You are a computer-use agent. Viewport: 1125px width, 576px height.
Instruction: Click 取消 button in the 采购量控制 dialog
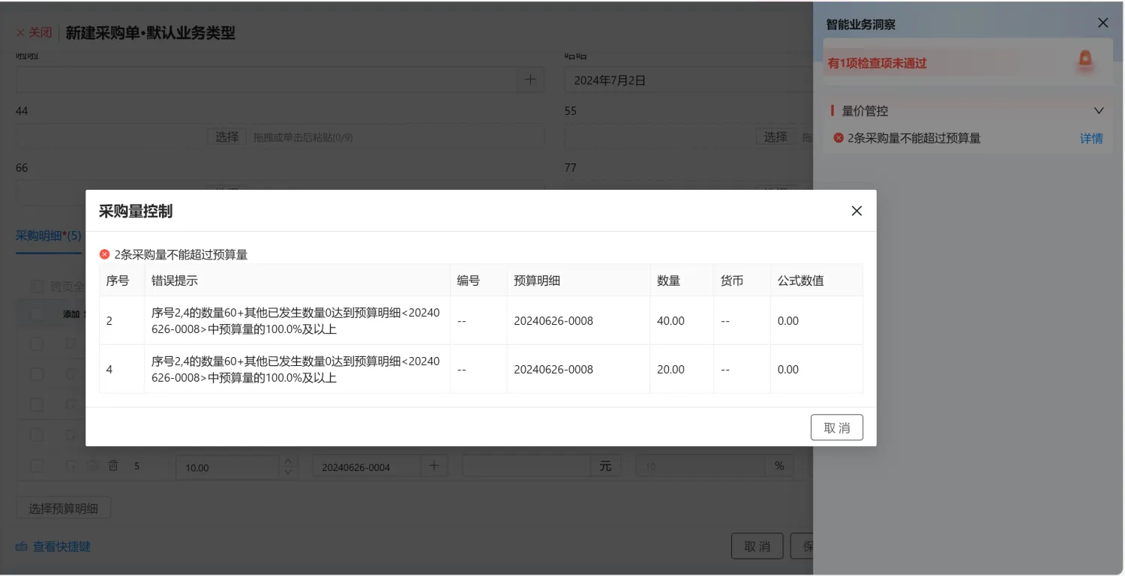[836, 427]
